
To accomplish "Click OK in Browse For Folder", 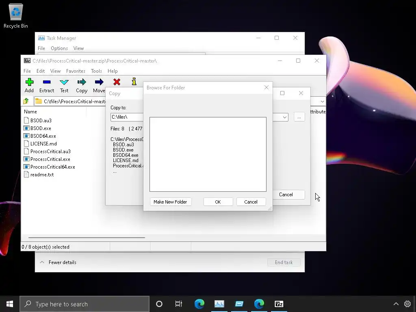I will tap(218, 201).
